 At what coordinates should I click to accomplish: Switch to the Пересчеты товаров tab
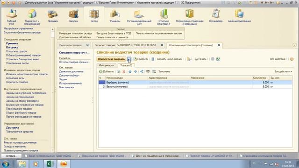tap(71, 45)
